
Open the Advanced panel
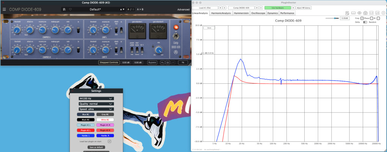pos(183,9)
